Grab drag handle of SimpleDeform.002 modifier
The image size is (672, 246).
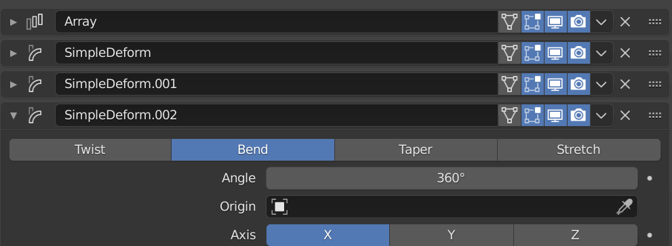point(654,115)
